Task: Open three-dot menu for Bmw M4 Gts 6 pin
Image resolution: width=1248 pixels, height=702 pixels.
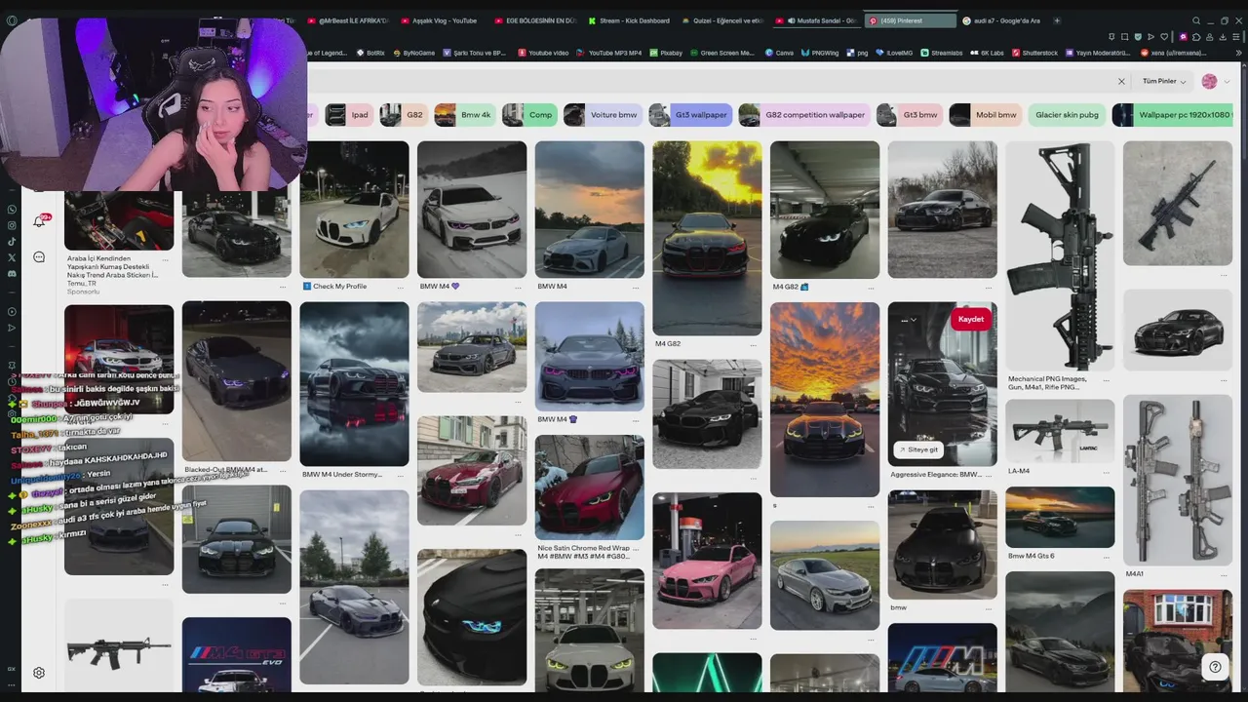Action: pos(1107,556)
